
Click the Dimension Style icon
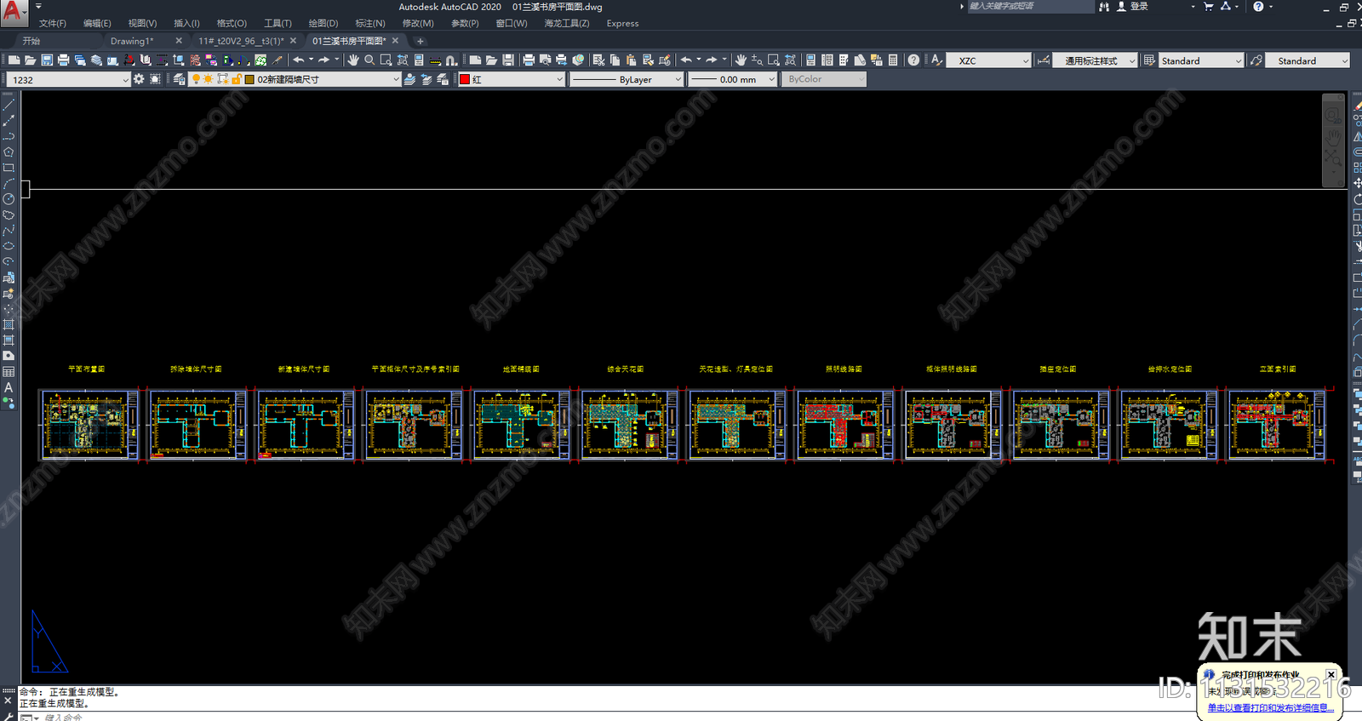coord(1044,60)
